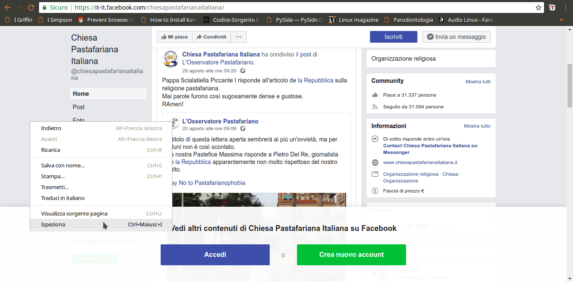Open the No to Pastafarianophobia link
The width and height of the screenshot is (573, 282).
pos(208,183)
